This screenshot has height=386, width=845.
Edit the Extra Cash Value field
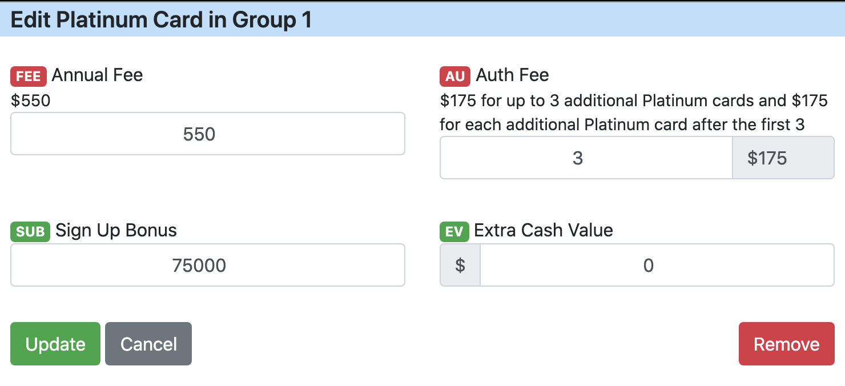click(x=657, y=265)
